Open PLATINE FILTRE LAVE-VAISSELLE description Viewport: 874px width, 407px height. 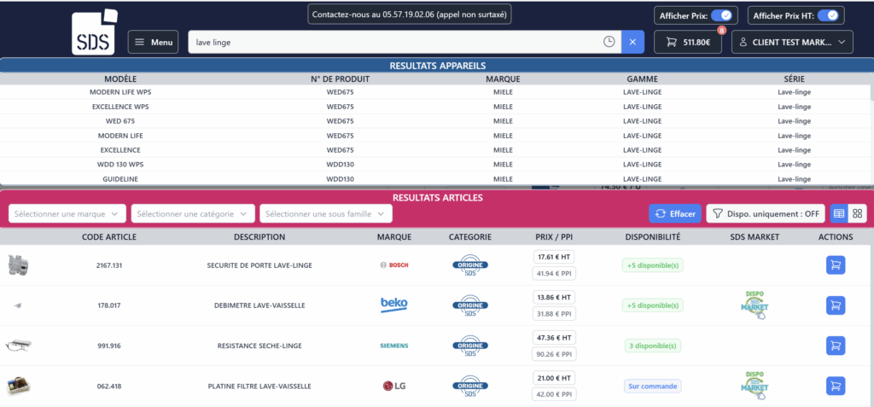coord(259,386)
